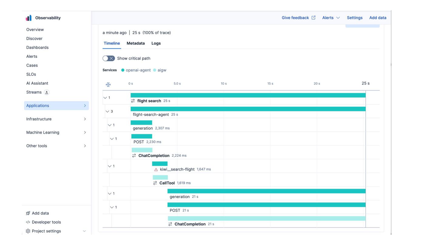Toggle the Show critical path switch
The image size is (437, 245).
109,58
